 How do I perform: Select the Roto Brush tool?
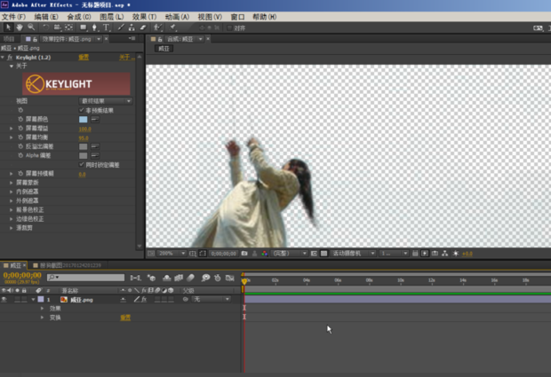pos(158,27)
